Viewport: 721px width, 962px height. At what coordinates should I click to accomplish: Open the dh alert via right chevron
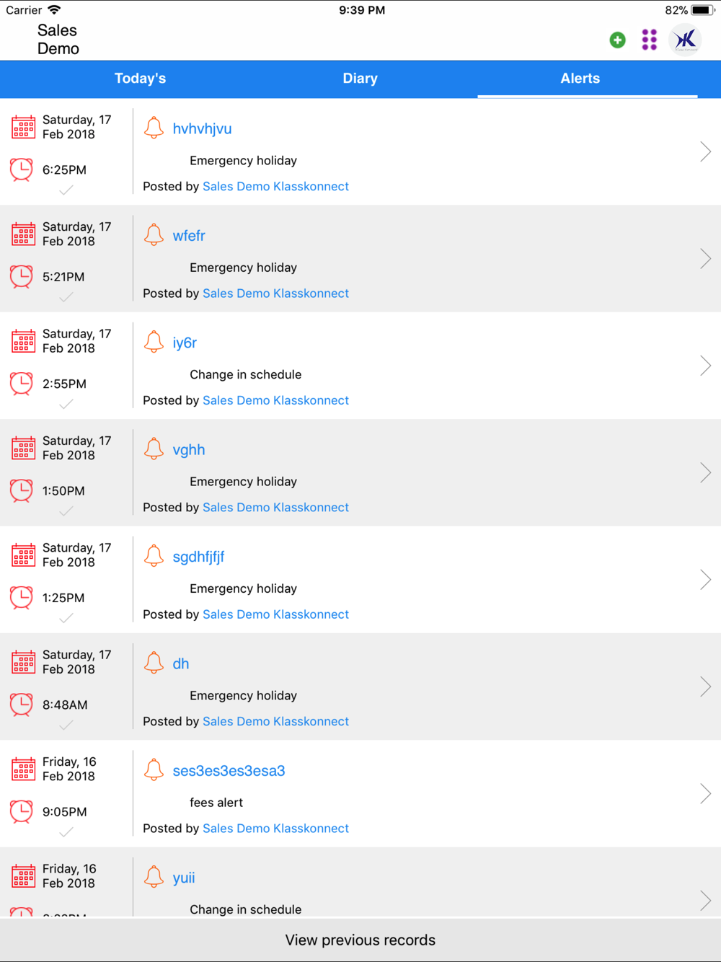(x=705, y=687)
